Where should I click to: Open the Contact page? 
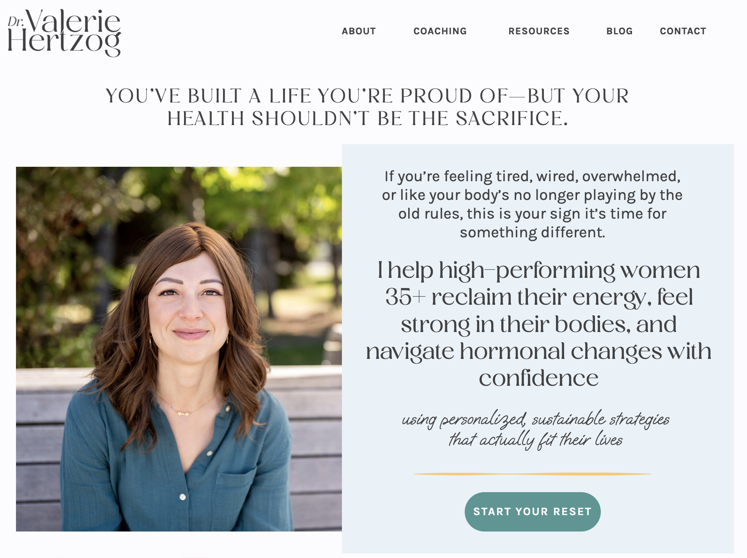(x=683, y=31)
